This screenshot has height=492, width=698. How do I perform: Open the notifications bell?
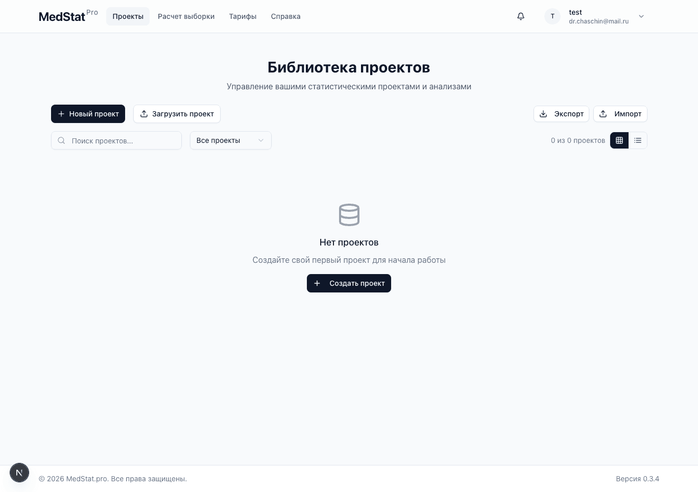[x=521, y=16]
